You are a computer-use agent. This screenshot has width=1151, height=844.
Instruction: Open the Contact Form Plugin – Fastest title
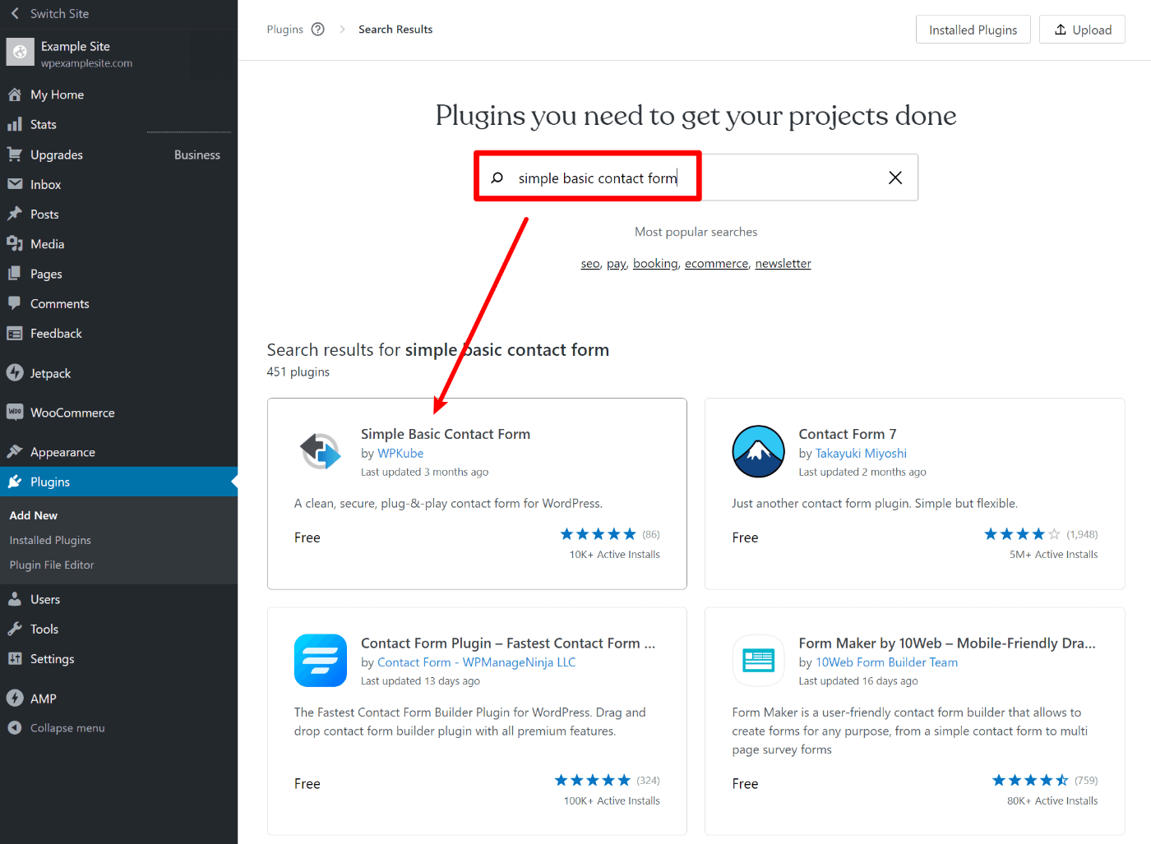(x=508, y=643)
